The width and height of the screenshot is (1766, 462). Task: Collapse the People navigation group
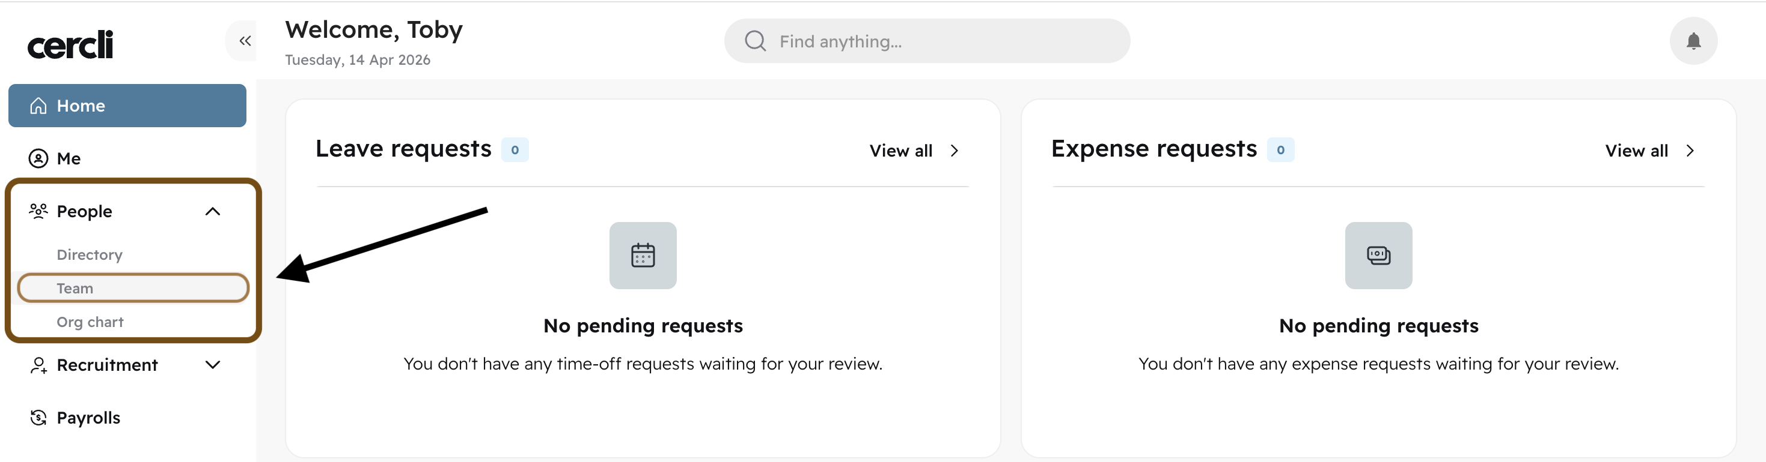coord(213,211)
